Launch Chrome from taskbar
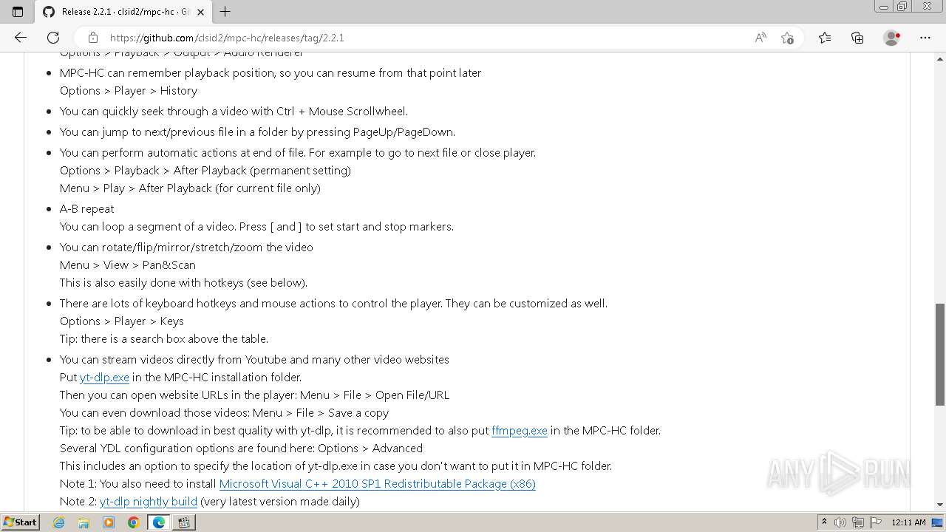The image size is (946, 532). pyautogui.click(x=134, y=522)
